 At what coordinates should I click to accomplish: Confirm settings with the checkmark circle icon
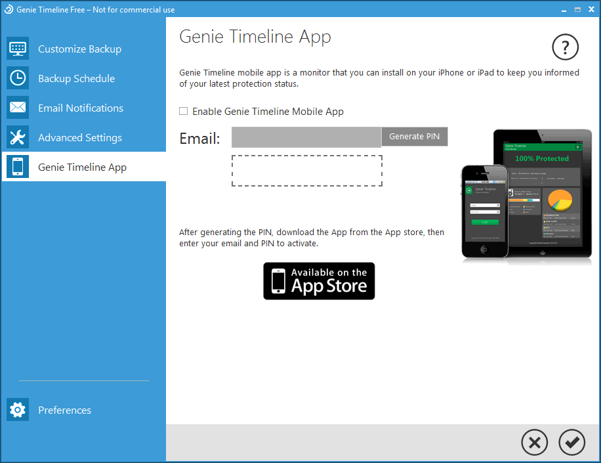571,443
